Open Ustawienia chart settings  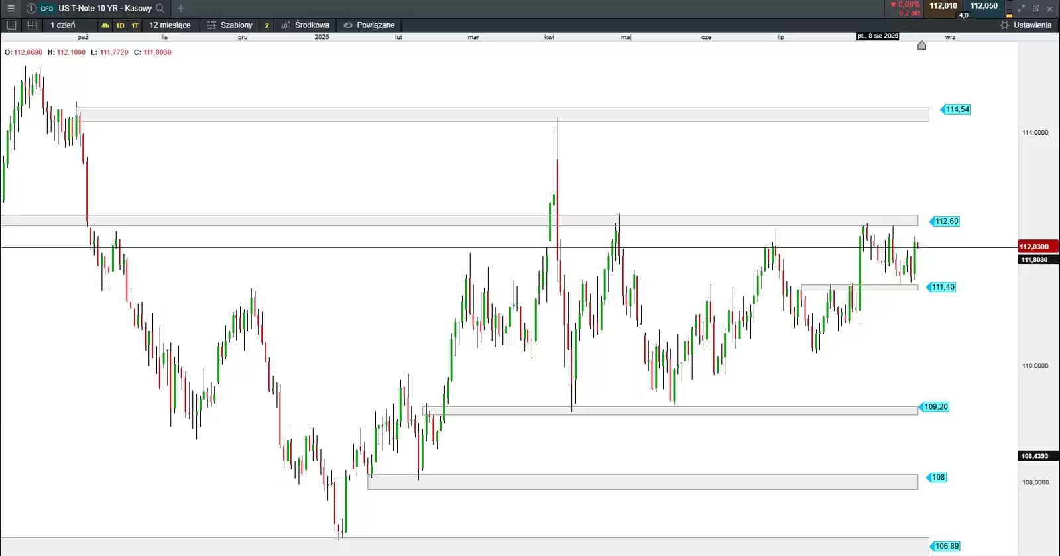[x=1026, y=25]
